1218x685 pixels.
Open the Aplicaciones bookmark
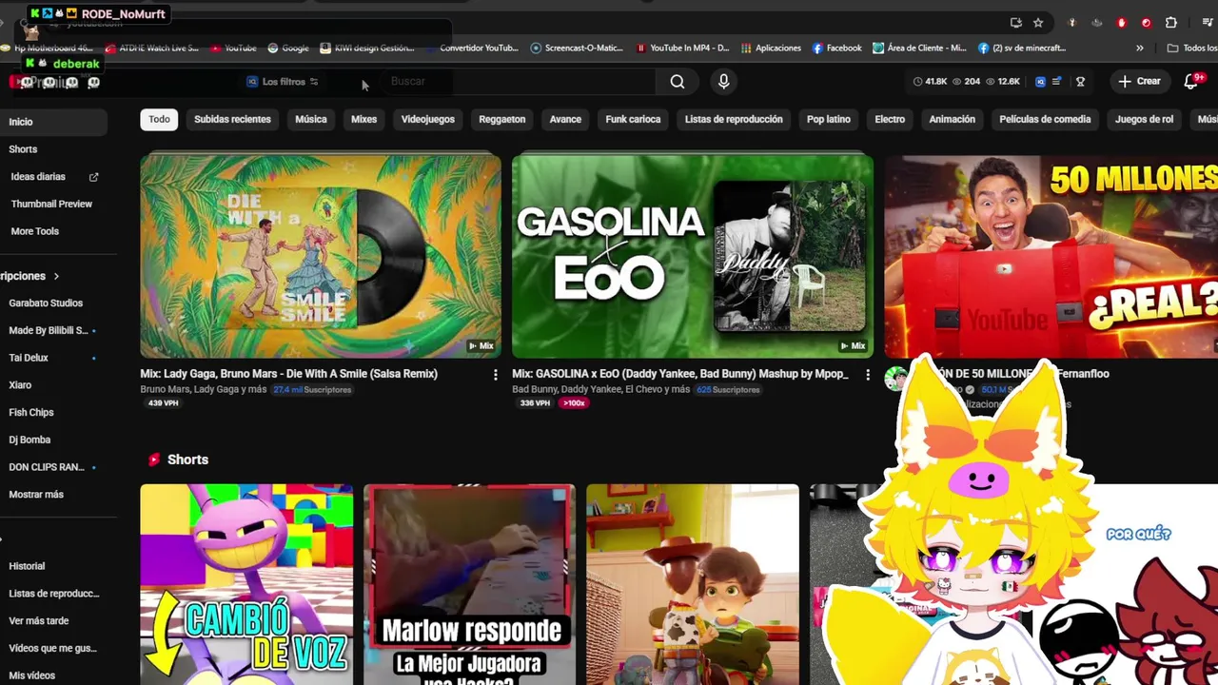(x=771, y=48)
